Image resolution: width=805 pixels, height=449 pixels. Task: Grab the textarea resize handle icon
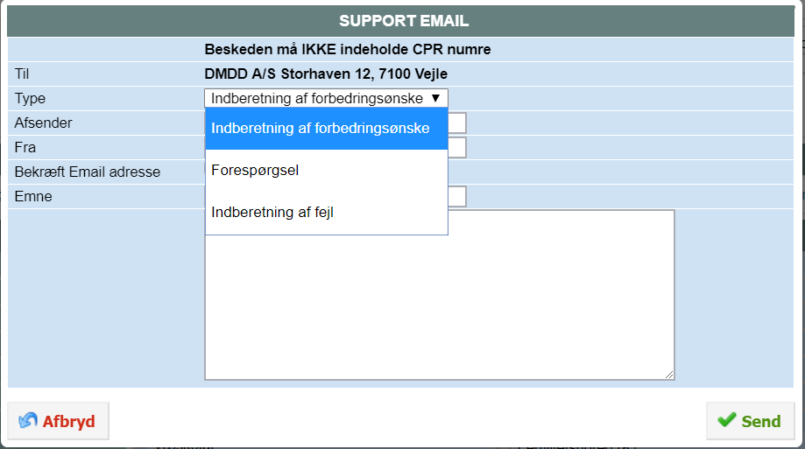point(669,375)
